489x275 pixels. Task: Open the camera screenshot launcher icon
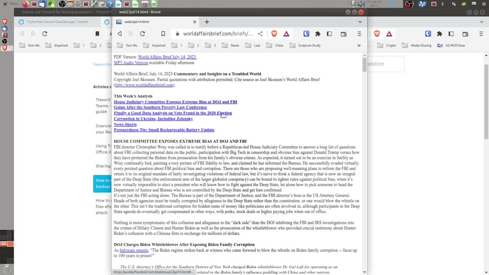102,4
